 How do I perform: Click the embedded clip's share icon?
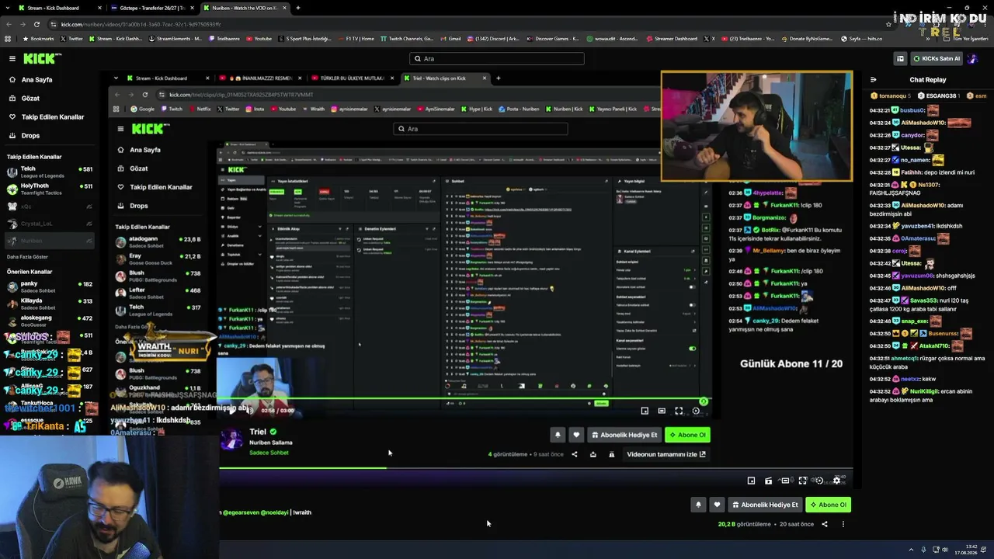click(575, 454)
